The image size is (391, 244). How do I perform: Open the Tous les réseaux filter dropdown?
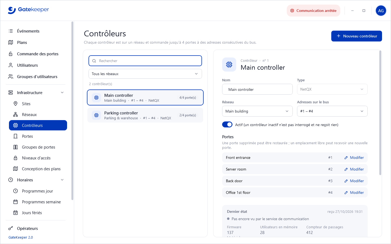click(145, 74)
